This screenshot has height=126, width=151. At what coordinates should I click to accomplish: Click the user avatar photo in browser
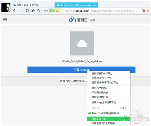coord(6,7)
